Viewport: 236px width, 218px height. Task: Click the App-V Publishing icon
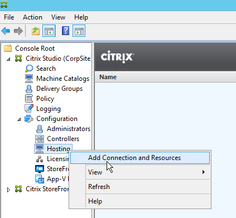[x=40, y=179]
